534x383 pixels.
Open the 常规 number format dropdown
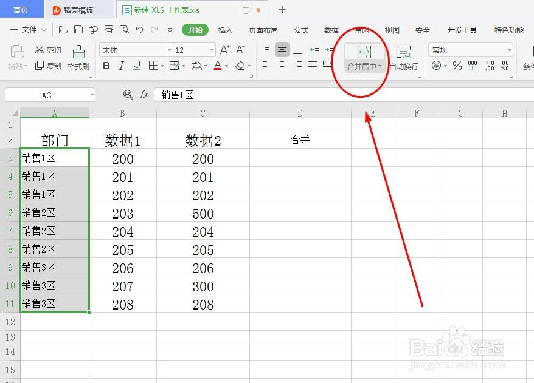tap(470, 50)
